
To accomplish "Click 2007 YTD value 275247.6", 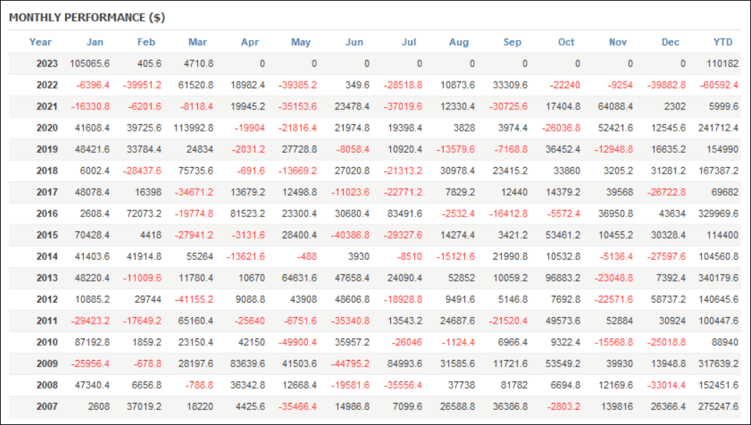I will (x=718, y=407).
